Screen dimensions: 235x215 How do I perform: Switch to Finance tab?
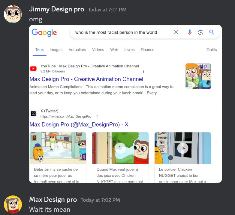[147, 50]
